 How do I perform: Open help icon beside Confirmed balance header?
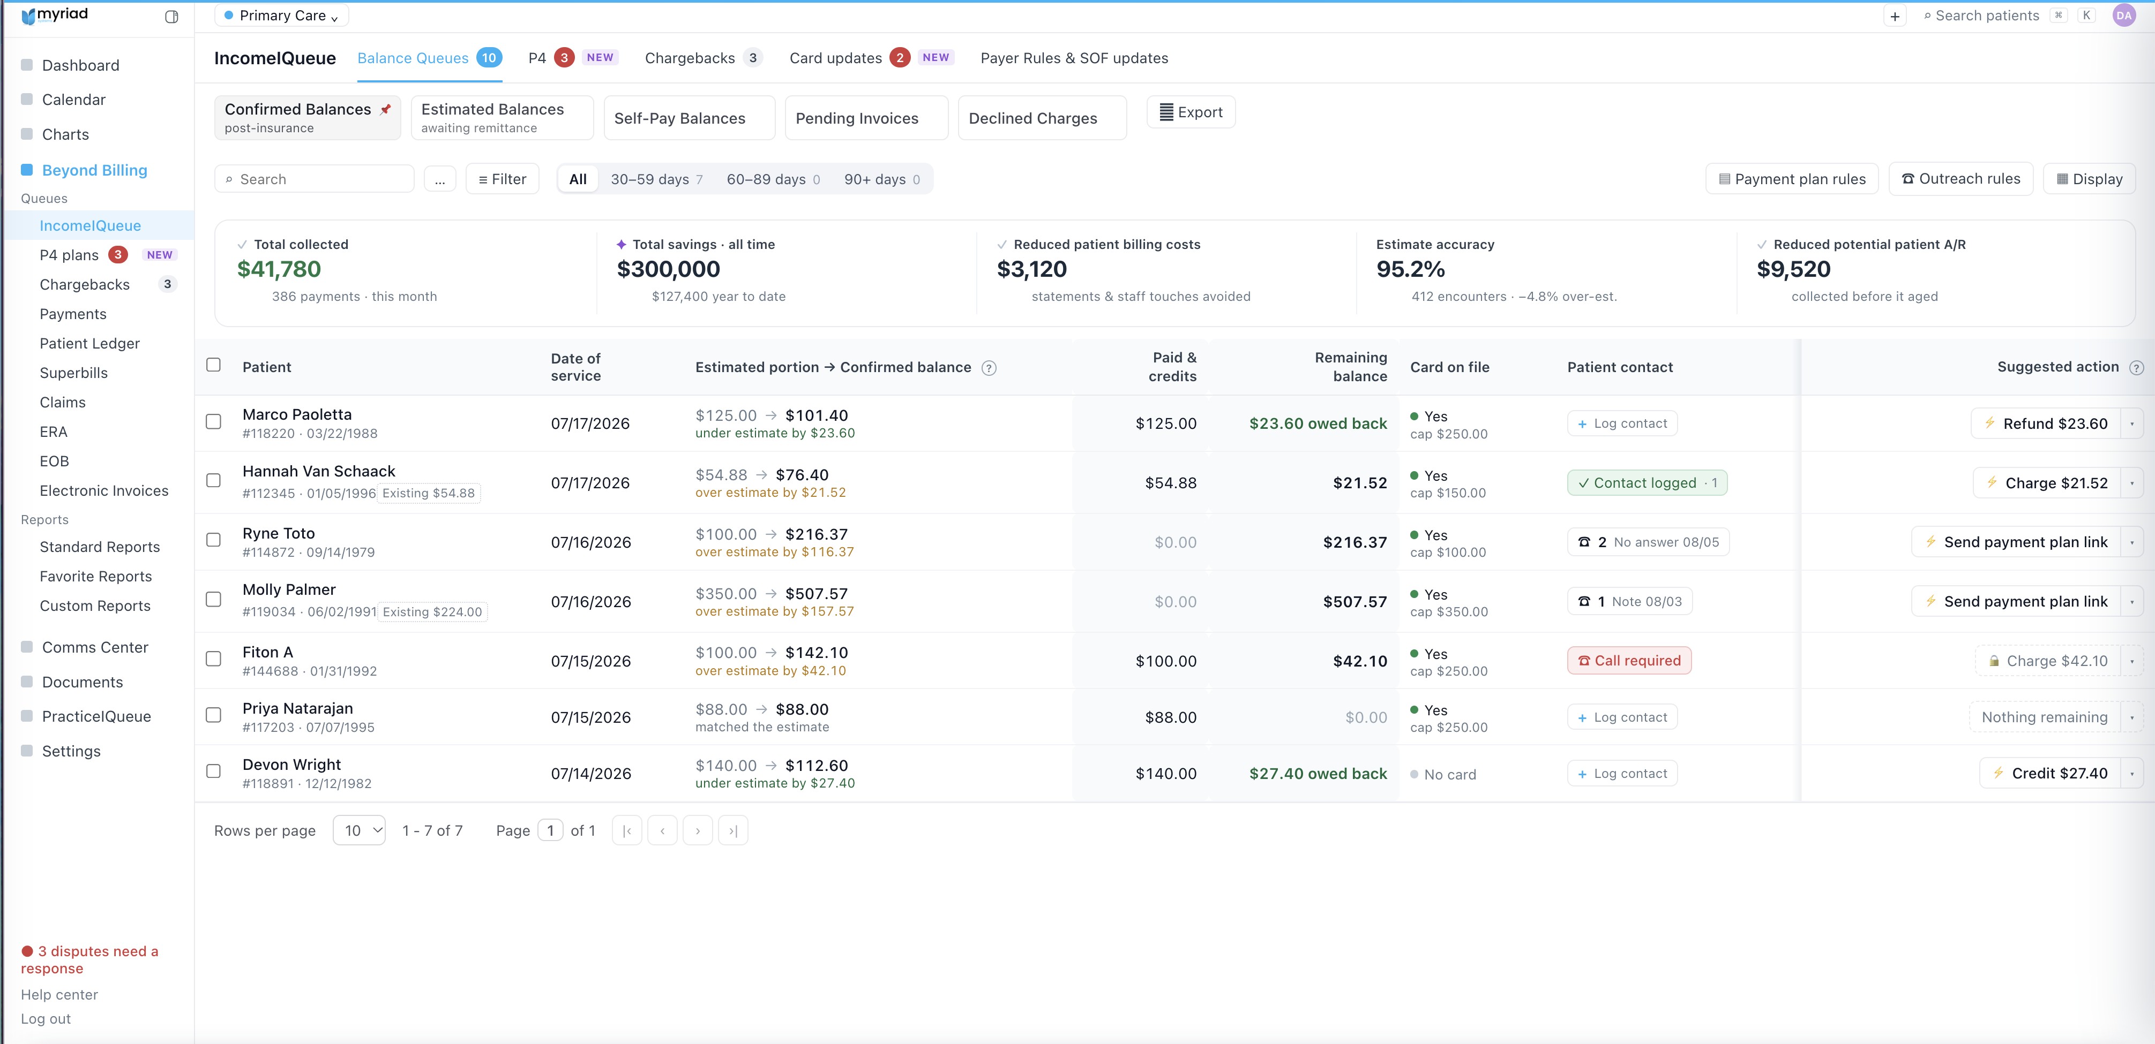click(x=989, y=368)
